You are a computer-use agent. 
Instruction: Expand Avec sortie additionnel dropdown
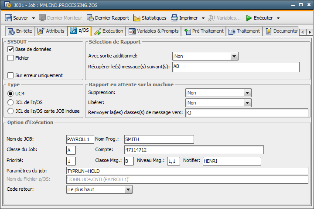[234, 56]
